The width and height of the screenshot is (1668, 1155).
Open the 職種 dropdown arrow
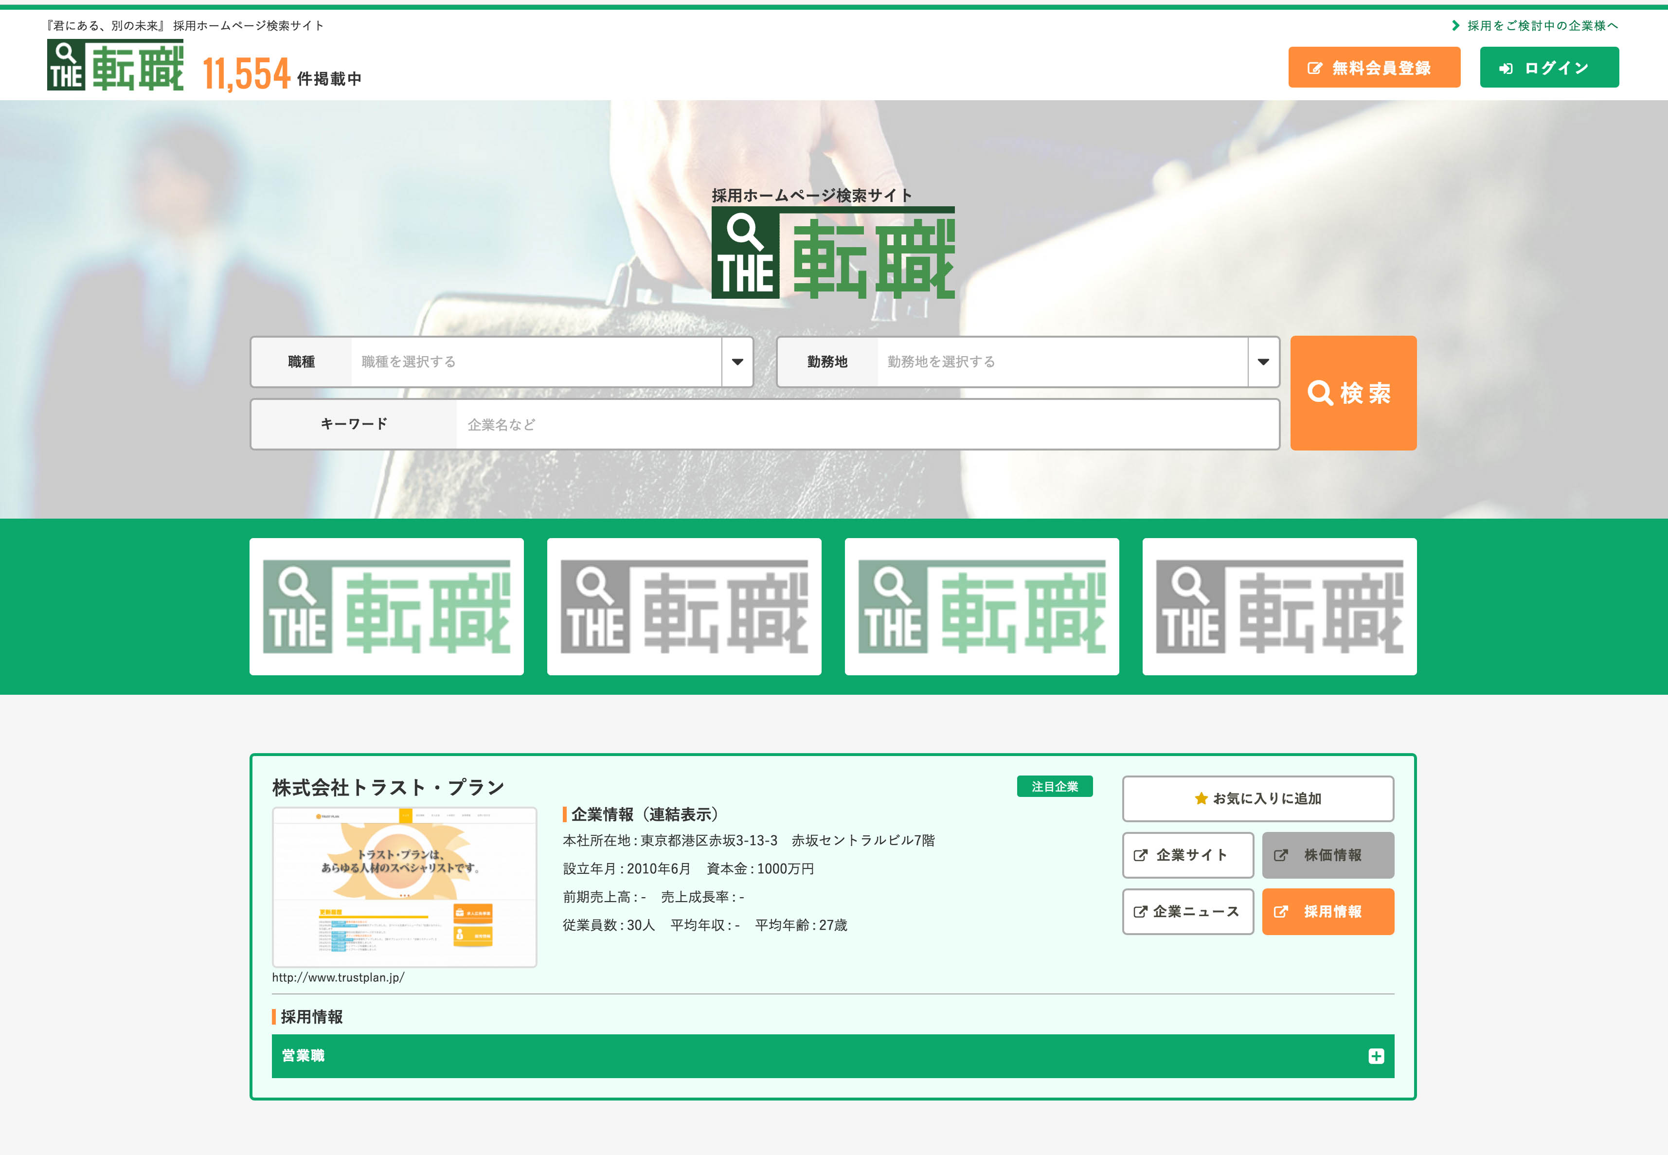[736, 362]
